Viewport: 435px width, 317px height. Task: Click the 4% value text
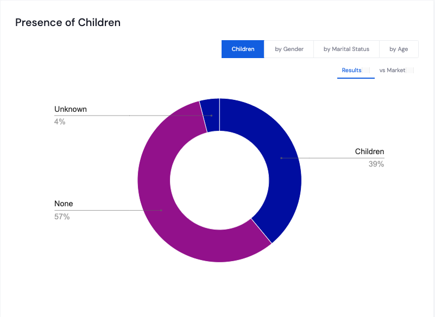coord(60,122)
